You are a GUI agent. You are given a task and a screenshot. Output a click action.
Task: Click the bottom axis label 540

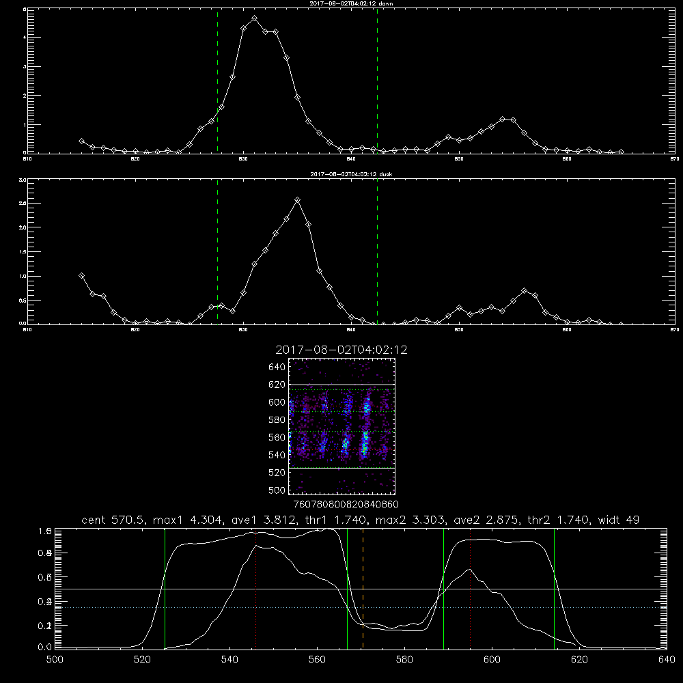tap(229, 660)
